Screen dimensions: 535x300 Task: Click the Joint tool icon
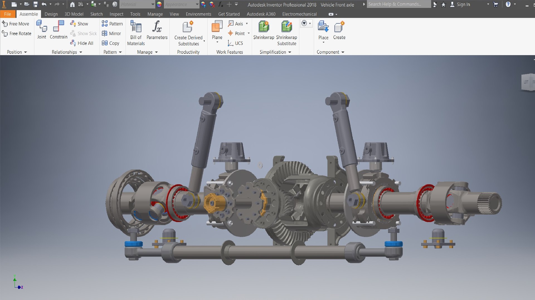point(42,26)
